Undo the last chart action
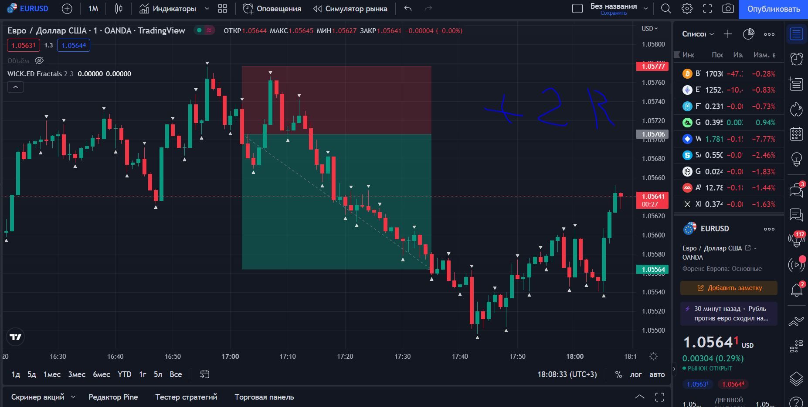This screenshot has height=407, width=808. point(407,9)
